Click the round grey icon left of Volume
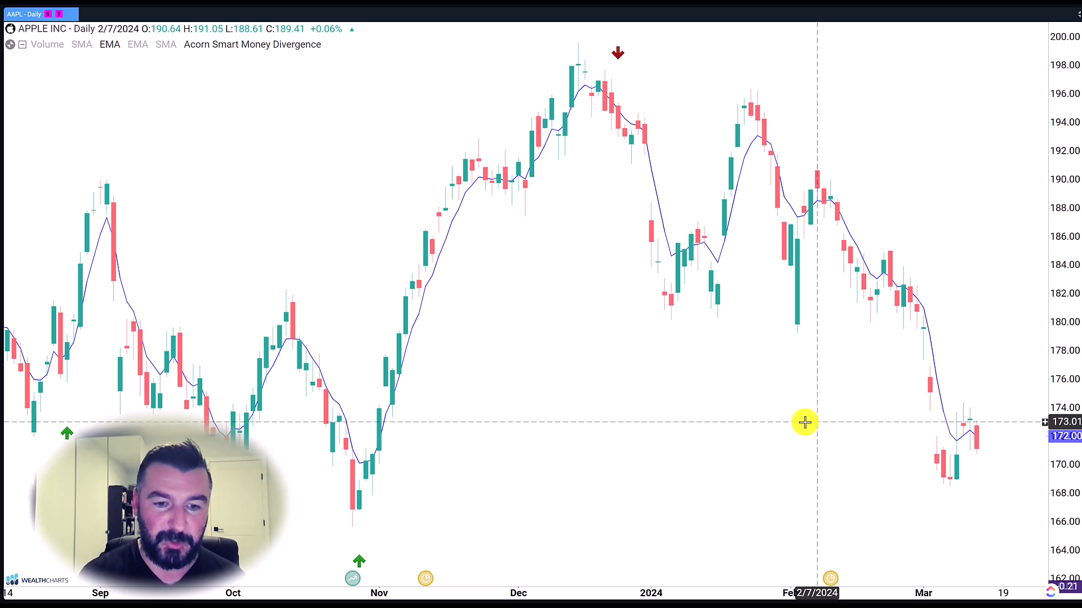Image resolution: width=1082 pixels, height=608 pixels. point(10,44)
